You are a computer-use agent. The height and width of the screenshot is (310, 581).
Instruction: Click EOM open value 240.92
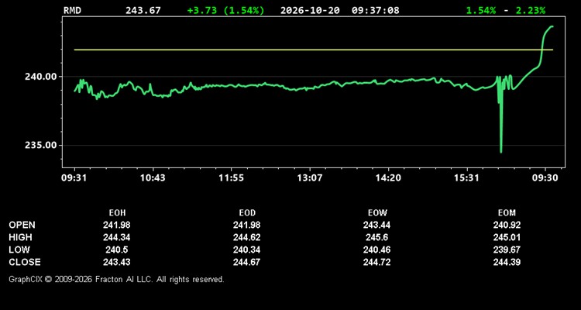[507, 225]
